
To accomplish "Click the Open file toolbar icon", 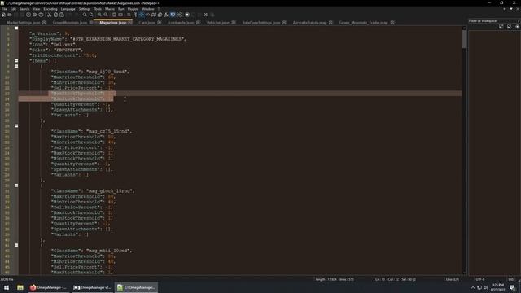I will (x=10, y=15).
